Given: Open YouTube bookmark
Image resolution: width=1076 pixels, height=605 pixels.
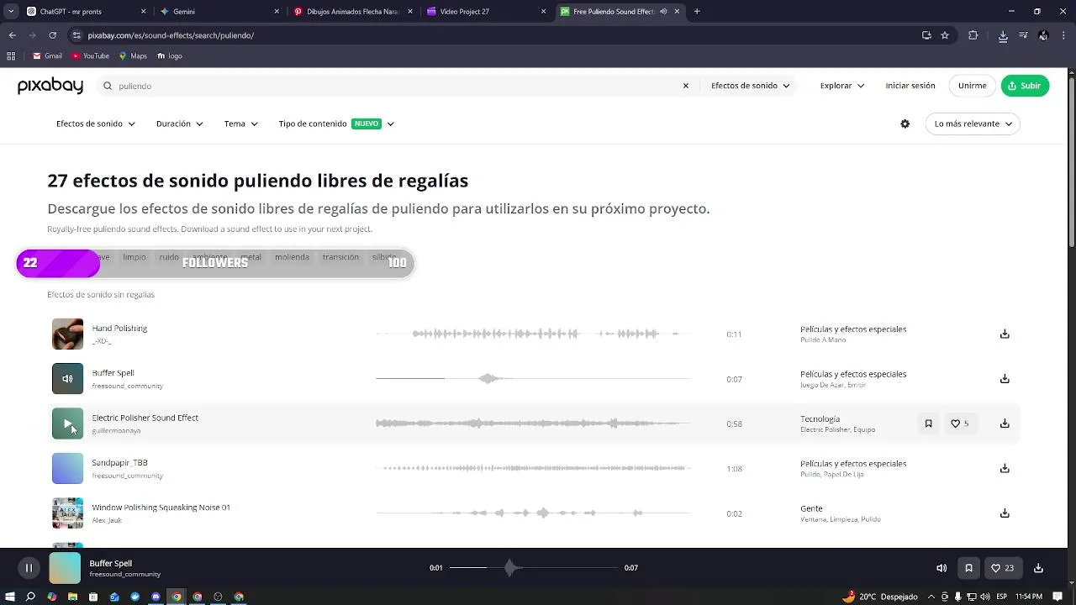Looking at the screenshot, I should point(91,55).
